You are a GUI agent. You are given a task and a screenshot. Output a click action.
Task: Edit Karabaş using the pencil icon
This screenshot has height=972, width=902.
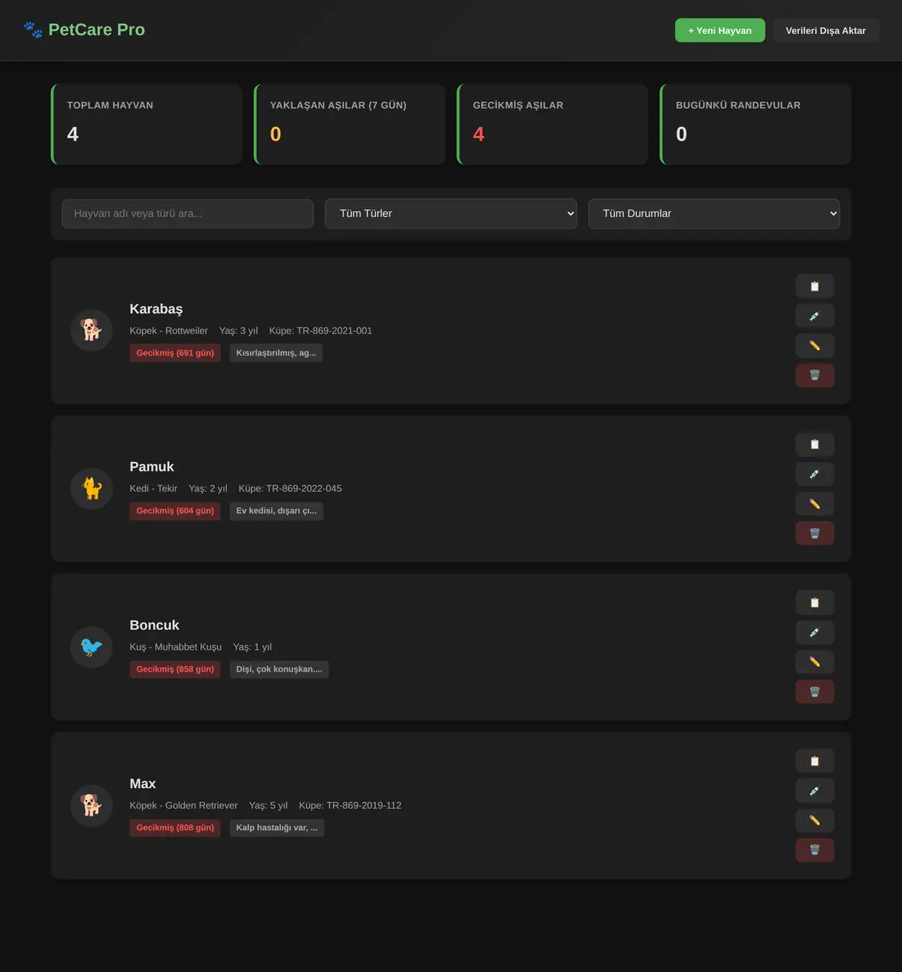point(815,346)
